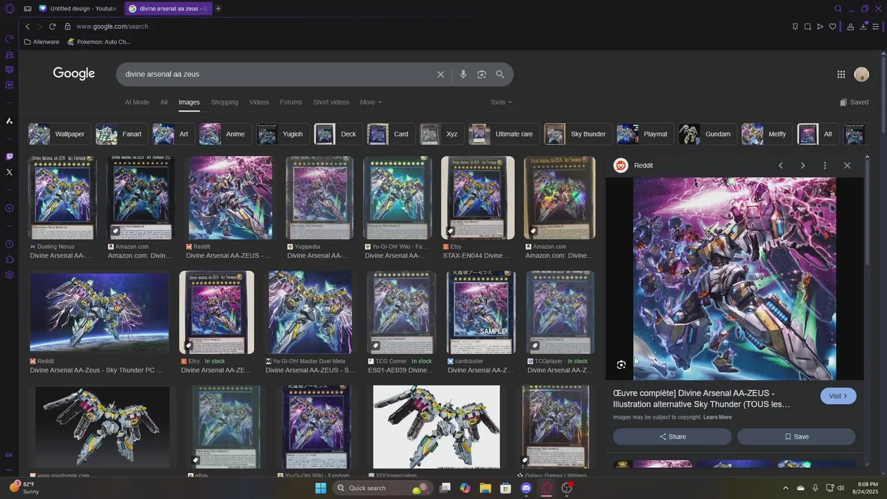887x499 pixels.
Task: Open Microsoft Store from the taskbar
Action: pyautogui.click(x=506, y=488)
